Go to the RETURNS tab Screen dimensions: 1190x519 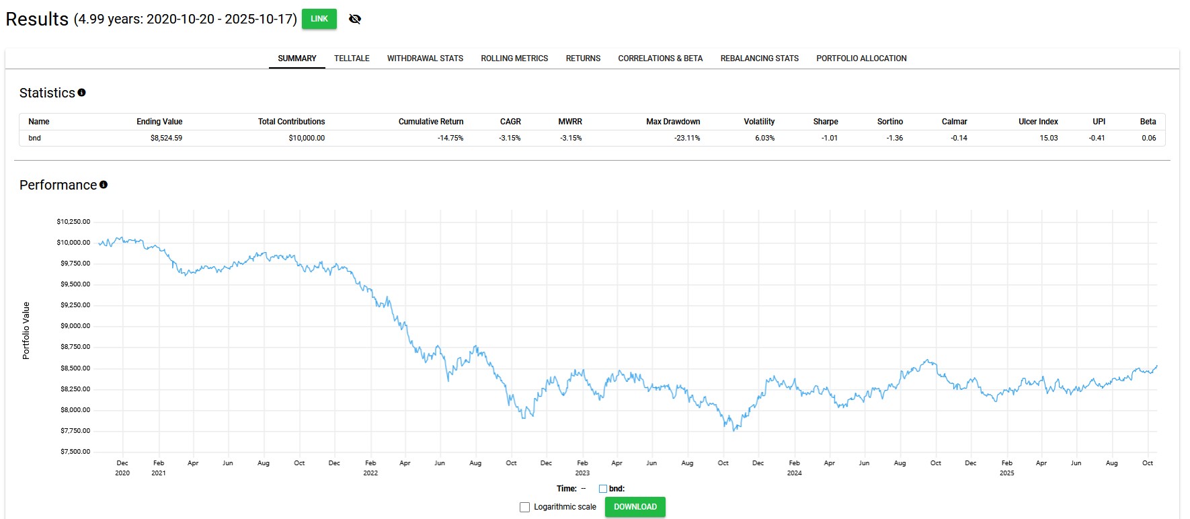point(583,58)
